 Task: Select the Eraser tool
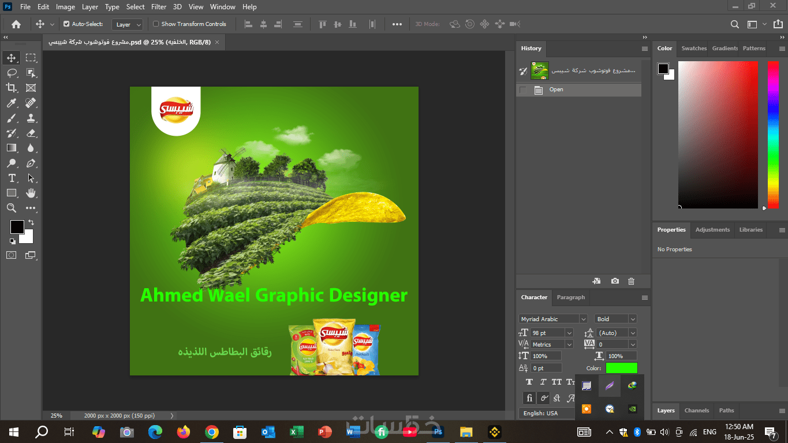[x=31, y=133]
